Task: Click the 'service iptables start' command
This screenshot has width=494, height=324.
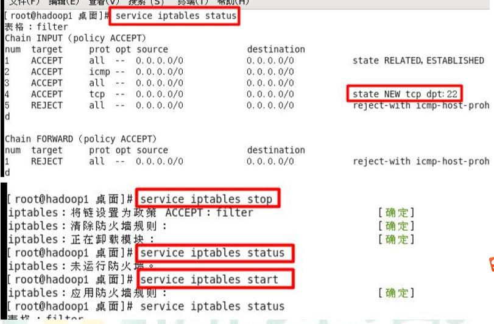Action: click(x=209, y=280)
